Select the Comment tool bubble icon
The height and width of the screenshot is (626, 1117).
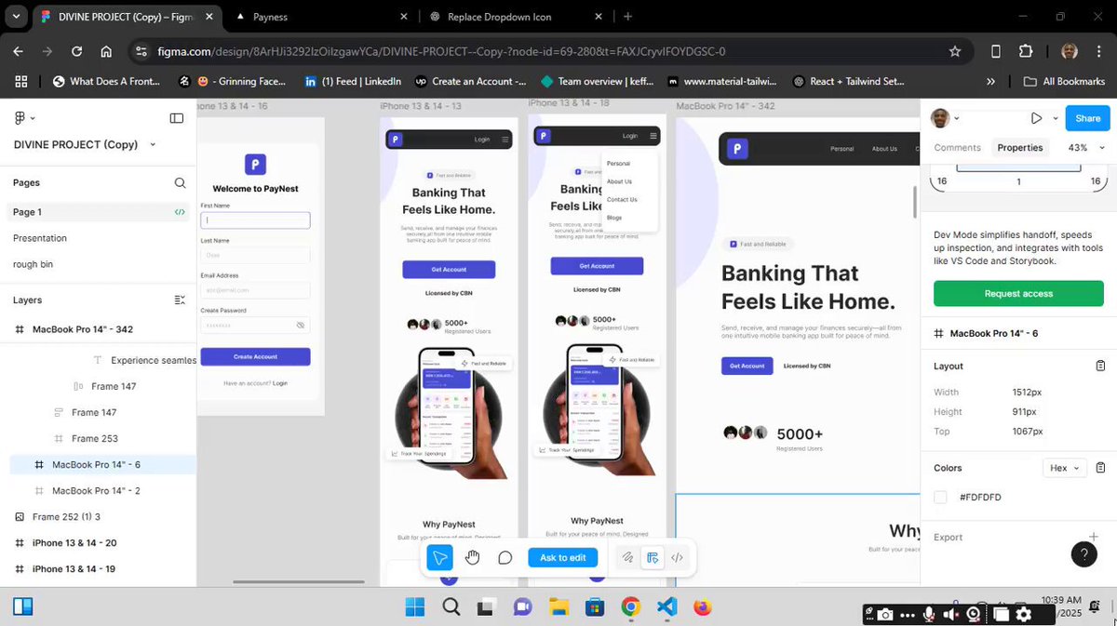(505, 557)
